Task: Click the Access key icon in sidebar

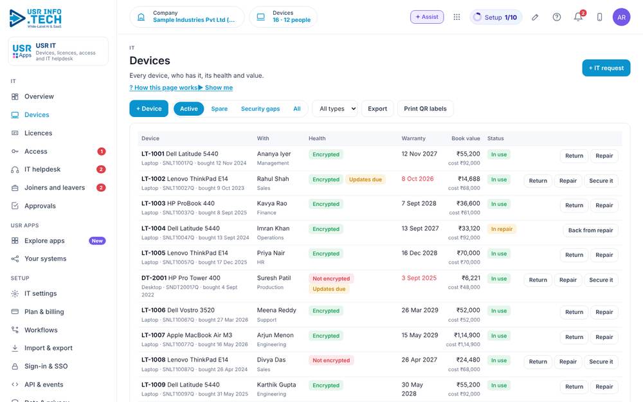Action: [15, 151]
